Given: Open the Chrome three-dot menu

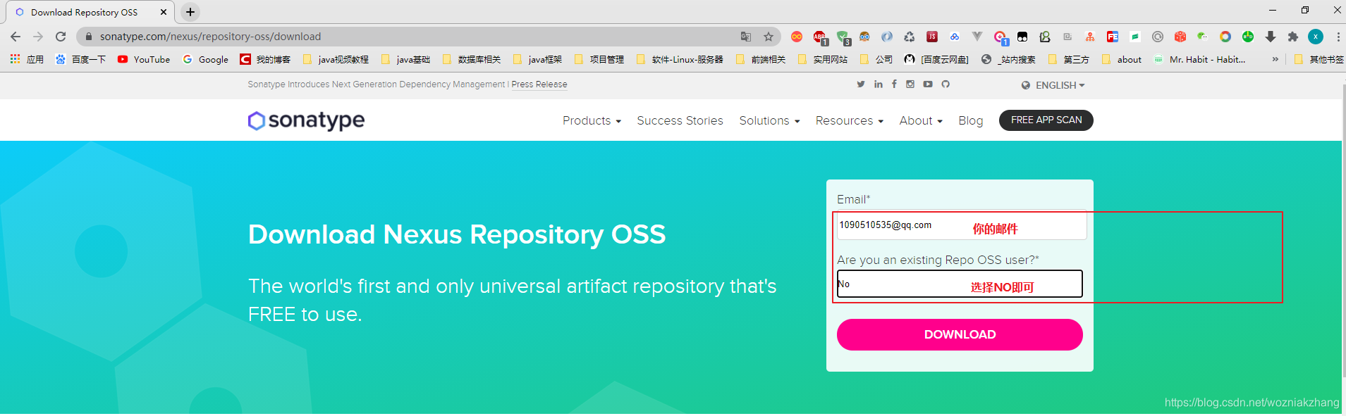Looking at the screenshot, I should click(x=1338, y=37).
